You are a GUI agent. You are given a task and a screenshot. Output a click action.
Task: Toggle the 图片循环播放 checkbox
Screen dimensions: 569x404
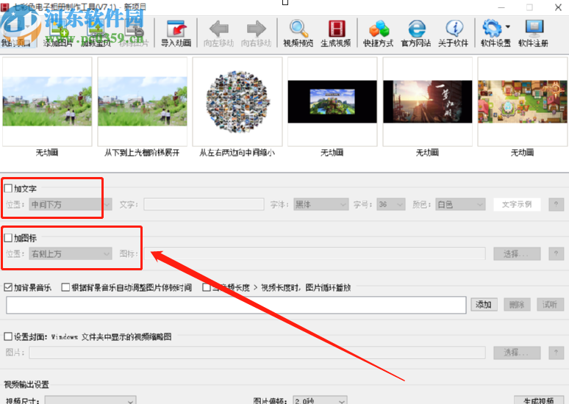coord(207,287)
